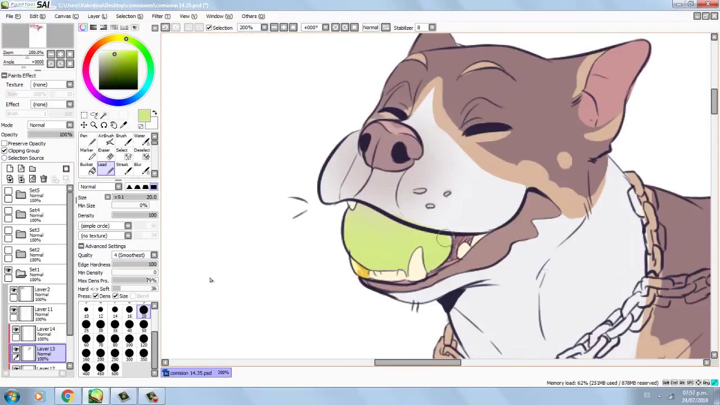Open the Layer menu
Screen dimensions: 720x405
tap(97, 16)
